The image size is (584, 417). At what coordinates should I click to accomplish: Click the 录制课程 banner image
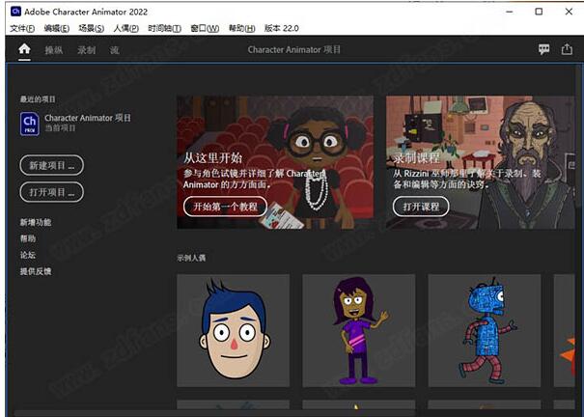(480, 162)
